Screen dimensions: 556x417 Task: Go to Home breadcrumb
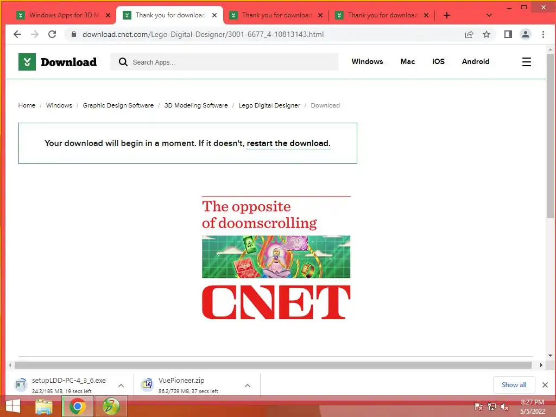[x=27, y=105]
